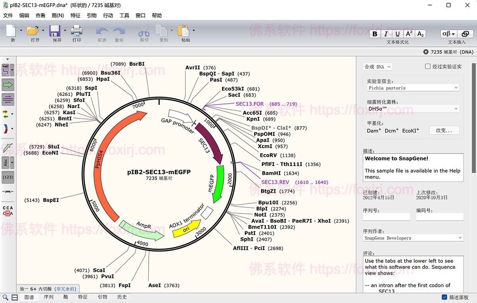477x303 pixels.
Task: Expand the 合成 DNA dropdown
Action: (378, 66)
